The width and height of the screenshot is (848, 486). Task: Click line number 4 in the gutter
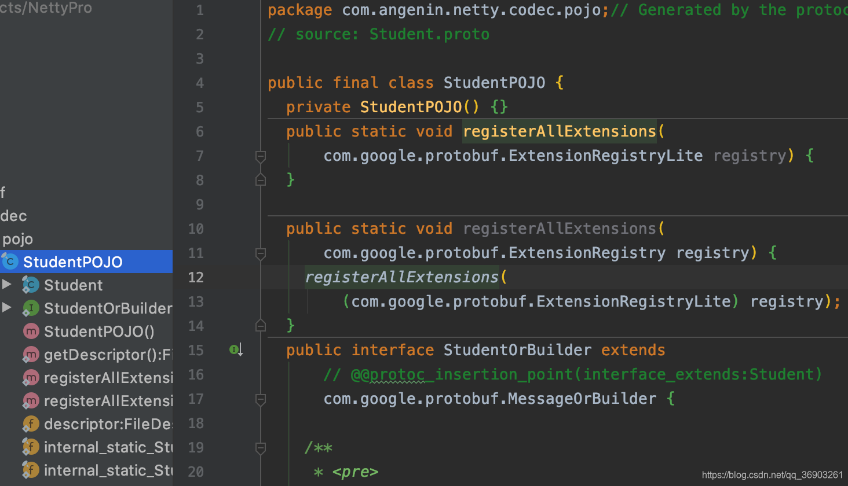point(200,83)
